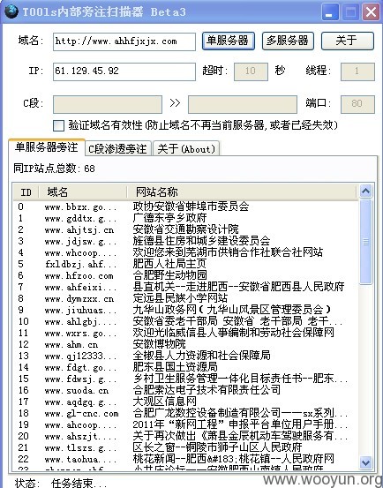This screenshot has width=383, height=488.
Task: Click the scrollbar up arrow
Action: [x=365, y=191]
